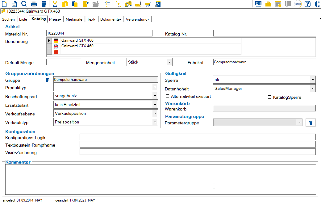Tick the KatalogSperre checkbox
321x204 pixels.
click(270, 97)
